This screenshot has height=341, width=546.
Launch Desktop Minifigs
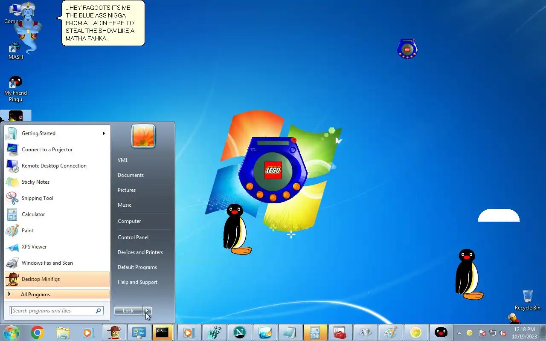coord(57,279)
